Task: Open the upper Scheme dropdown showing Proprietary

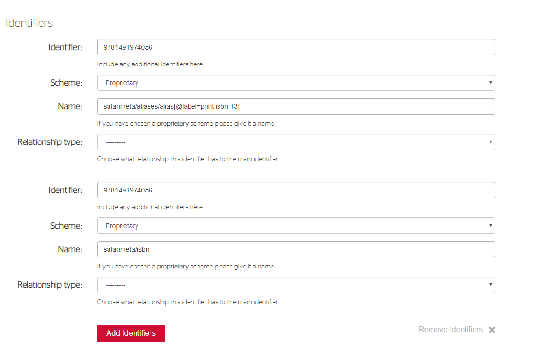Action: click(296, 83)
